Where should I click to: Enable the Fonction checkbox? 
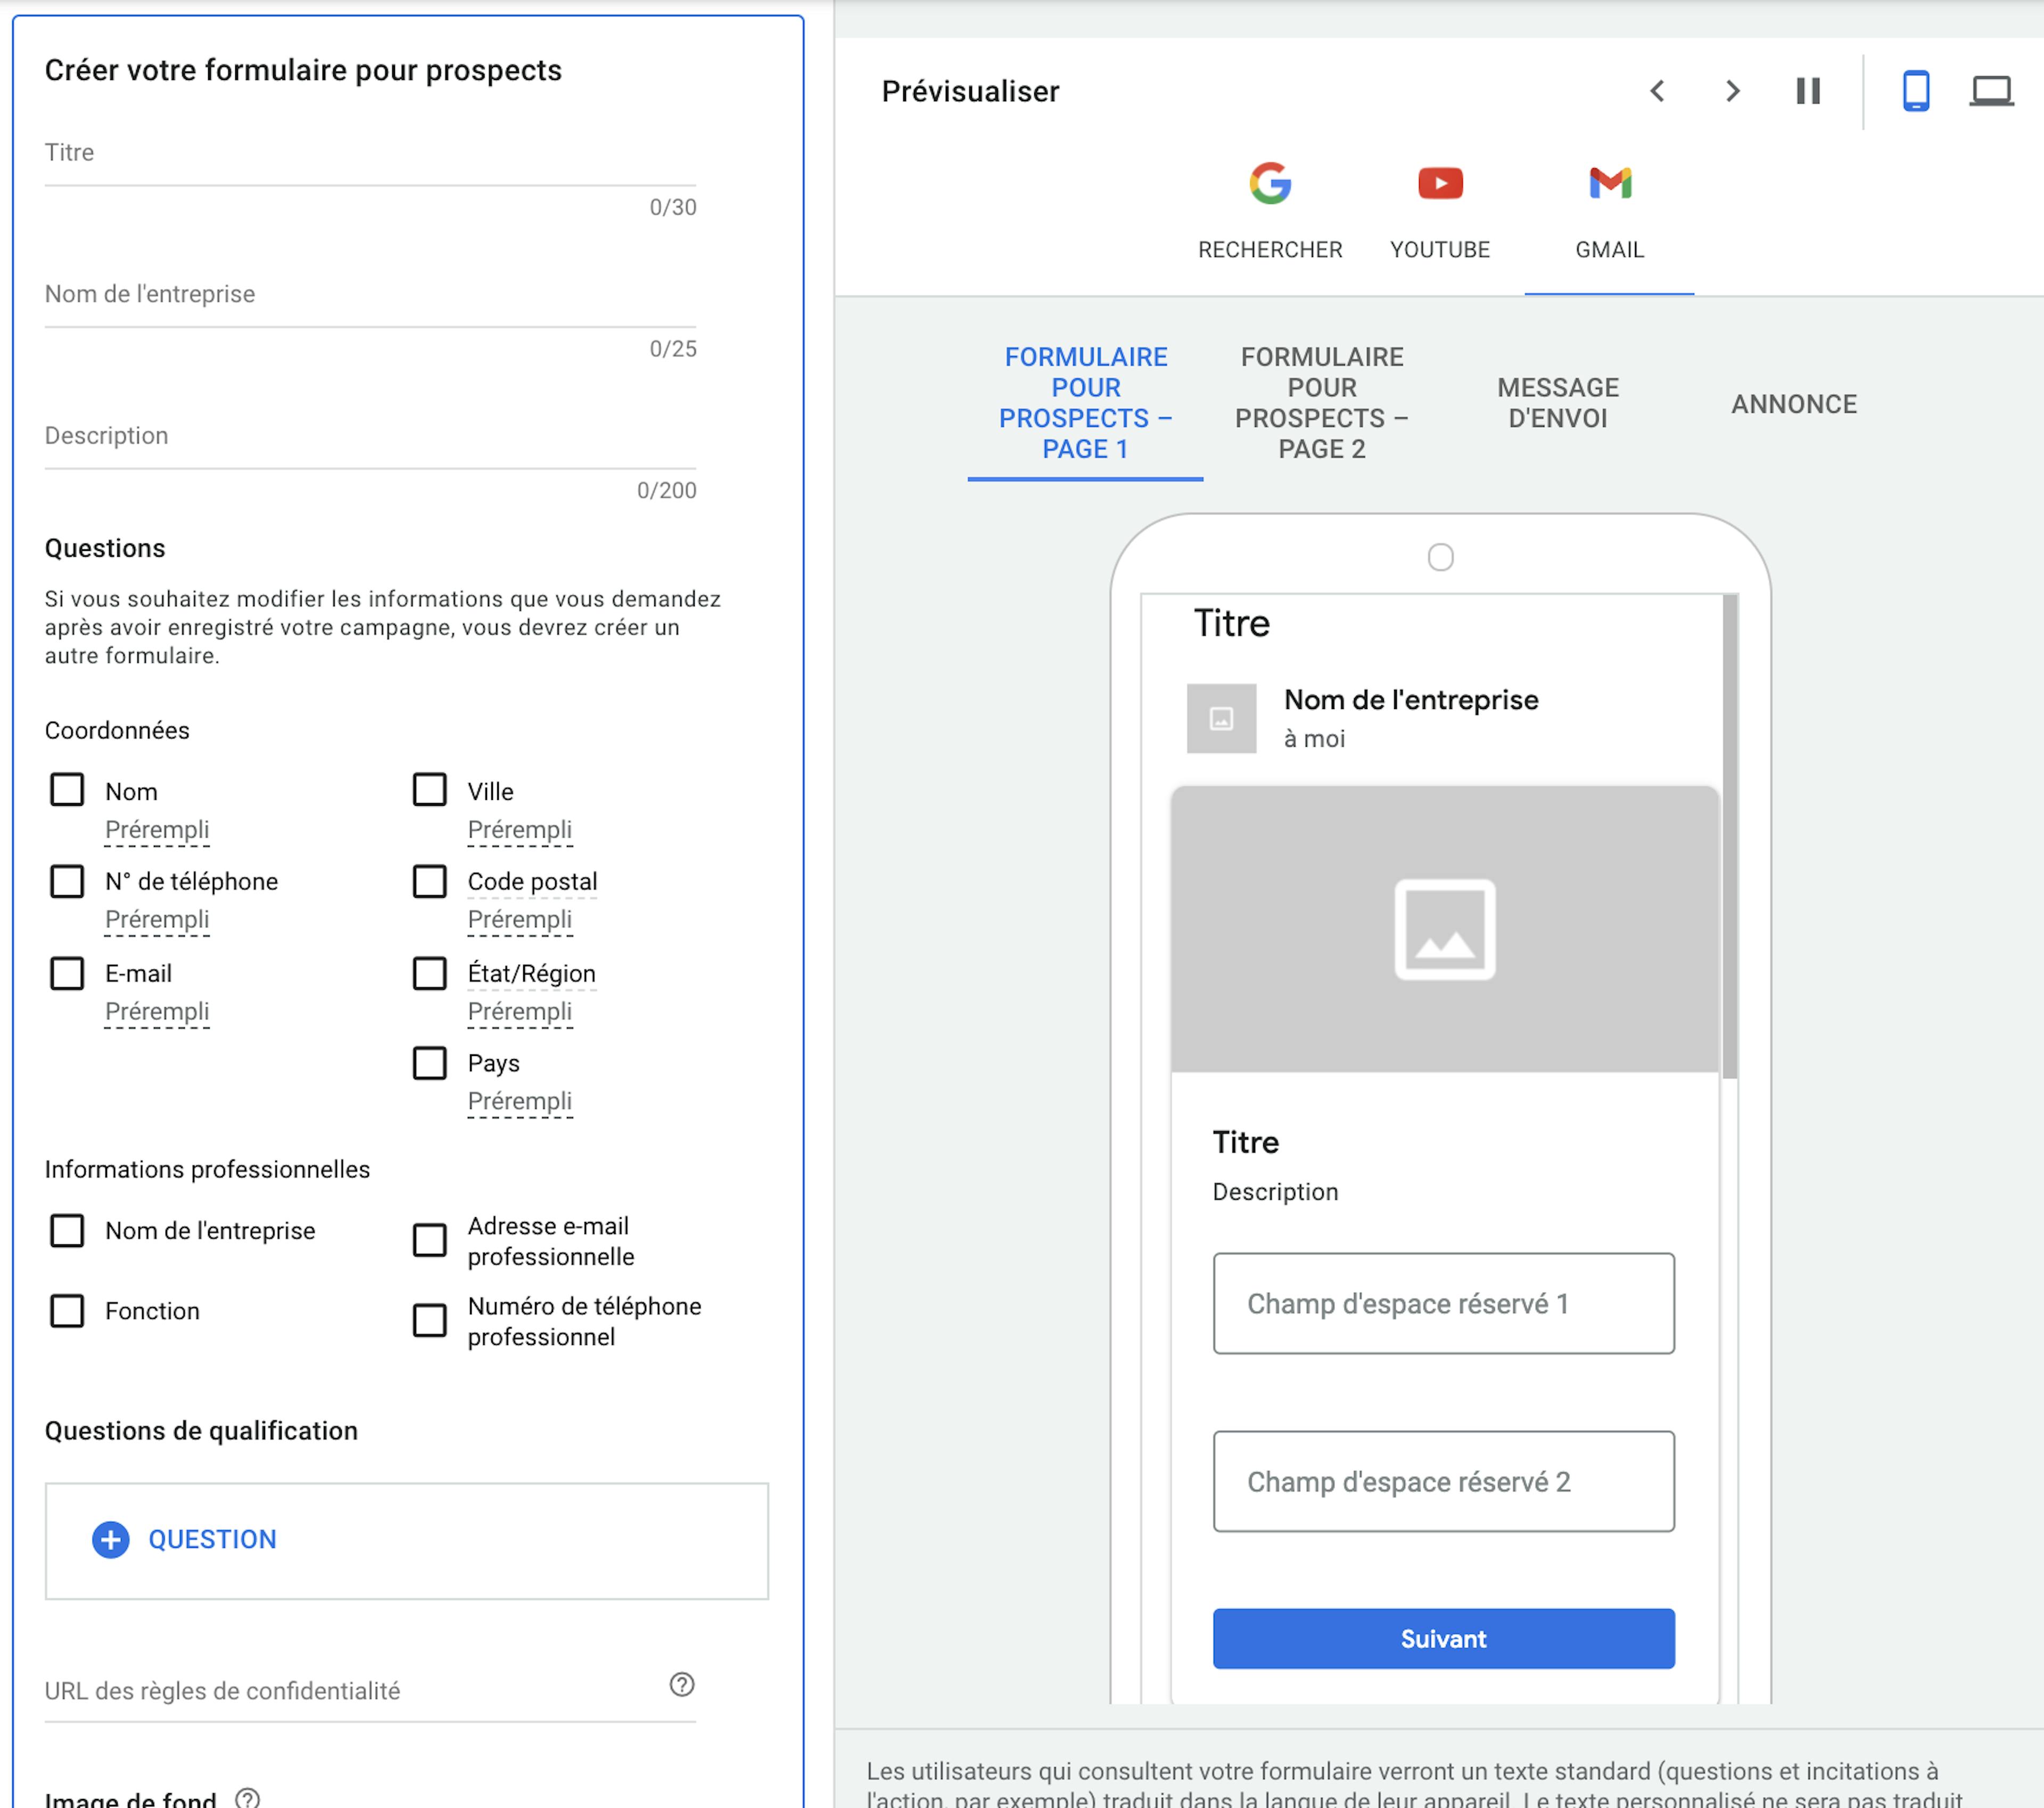click(67, 1311)
